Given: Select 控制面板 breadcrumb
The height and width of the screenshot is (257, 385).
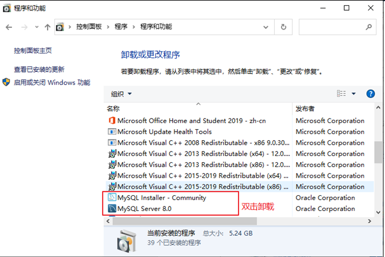Looking at the screenshot, I should [89, 27].
